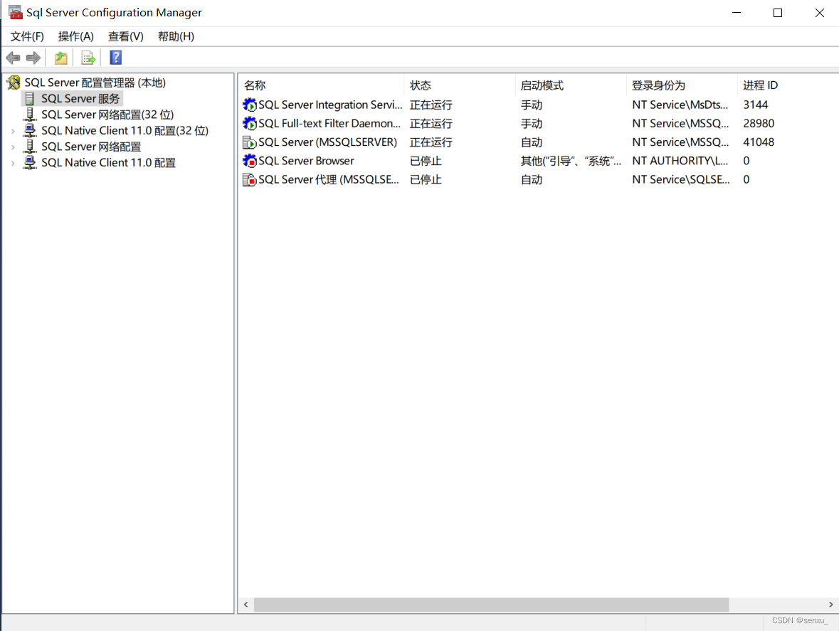
Task: Click the icon beside SQL Server 网络配置 (non-32-bit)
Action: tap(30, 147)
